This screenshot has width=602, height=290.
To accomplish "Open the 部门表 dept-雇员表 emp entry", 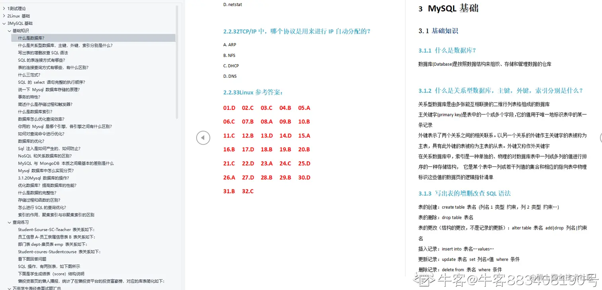I will point(47,244).
